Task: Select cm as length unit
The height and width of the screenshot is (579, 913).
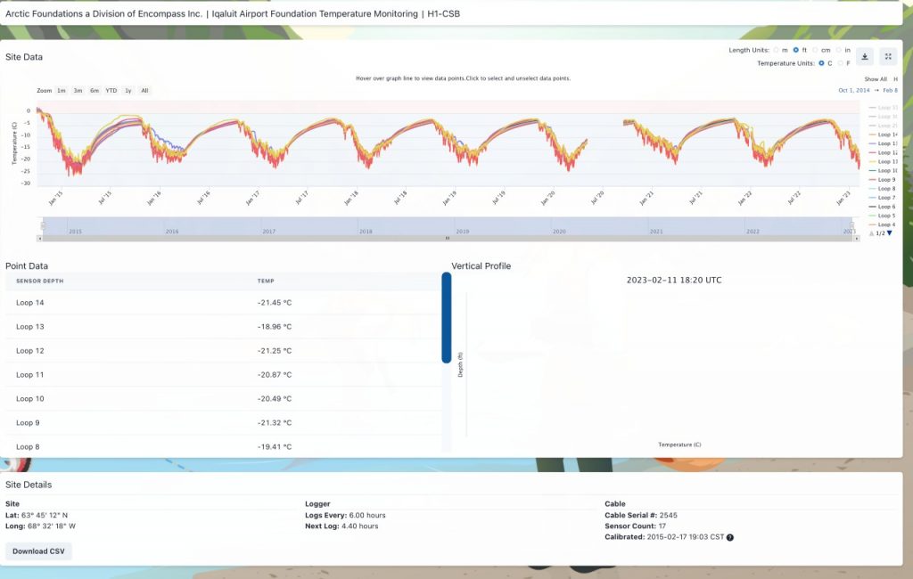Action: (x=816, y=50)
